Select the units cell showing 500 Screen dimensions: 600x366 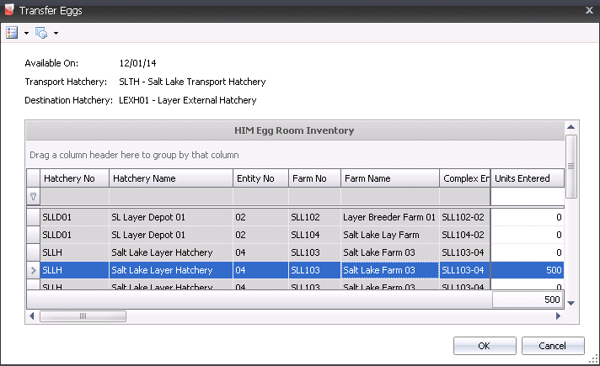(x=527, y=270)
